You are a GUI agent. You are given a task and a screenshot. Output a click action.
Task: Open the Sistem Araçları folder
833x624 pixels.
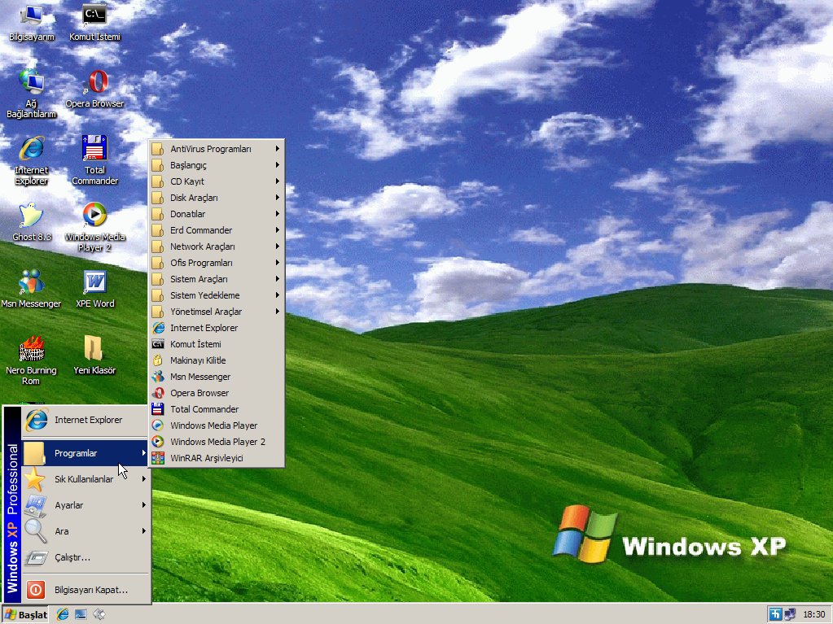point(217,279)
